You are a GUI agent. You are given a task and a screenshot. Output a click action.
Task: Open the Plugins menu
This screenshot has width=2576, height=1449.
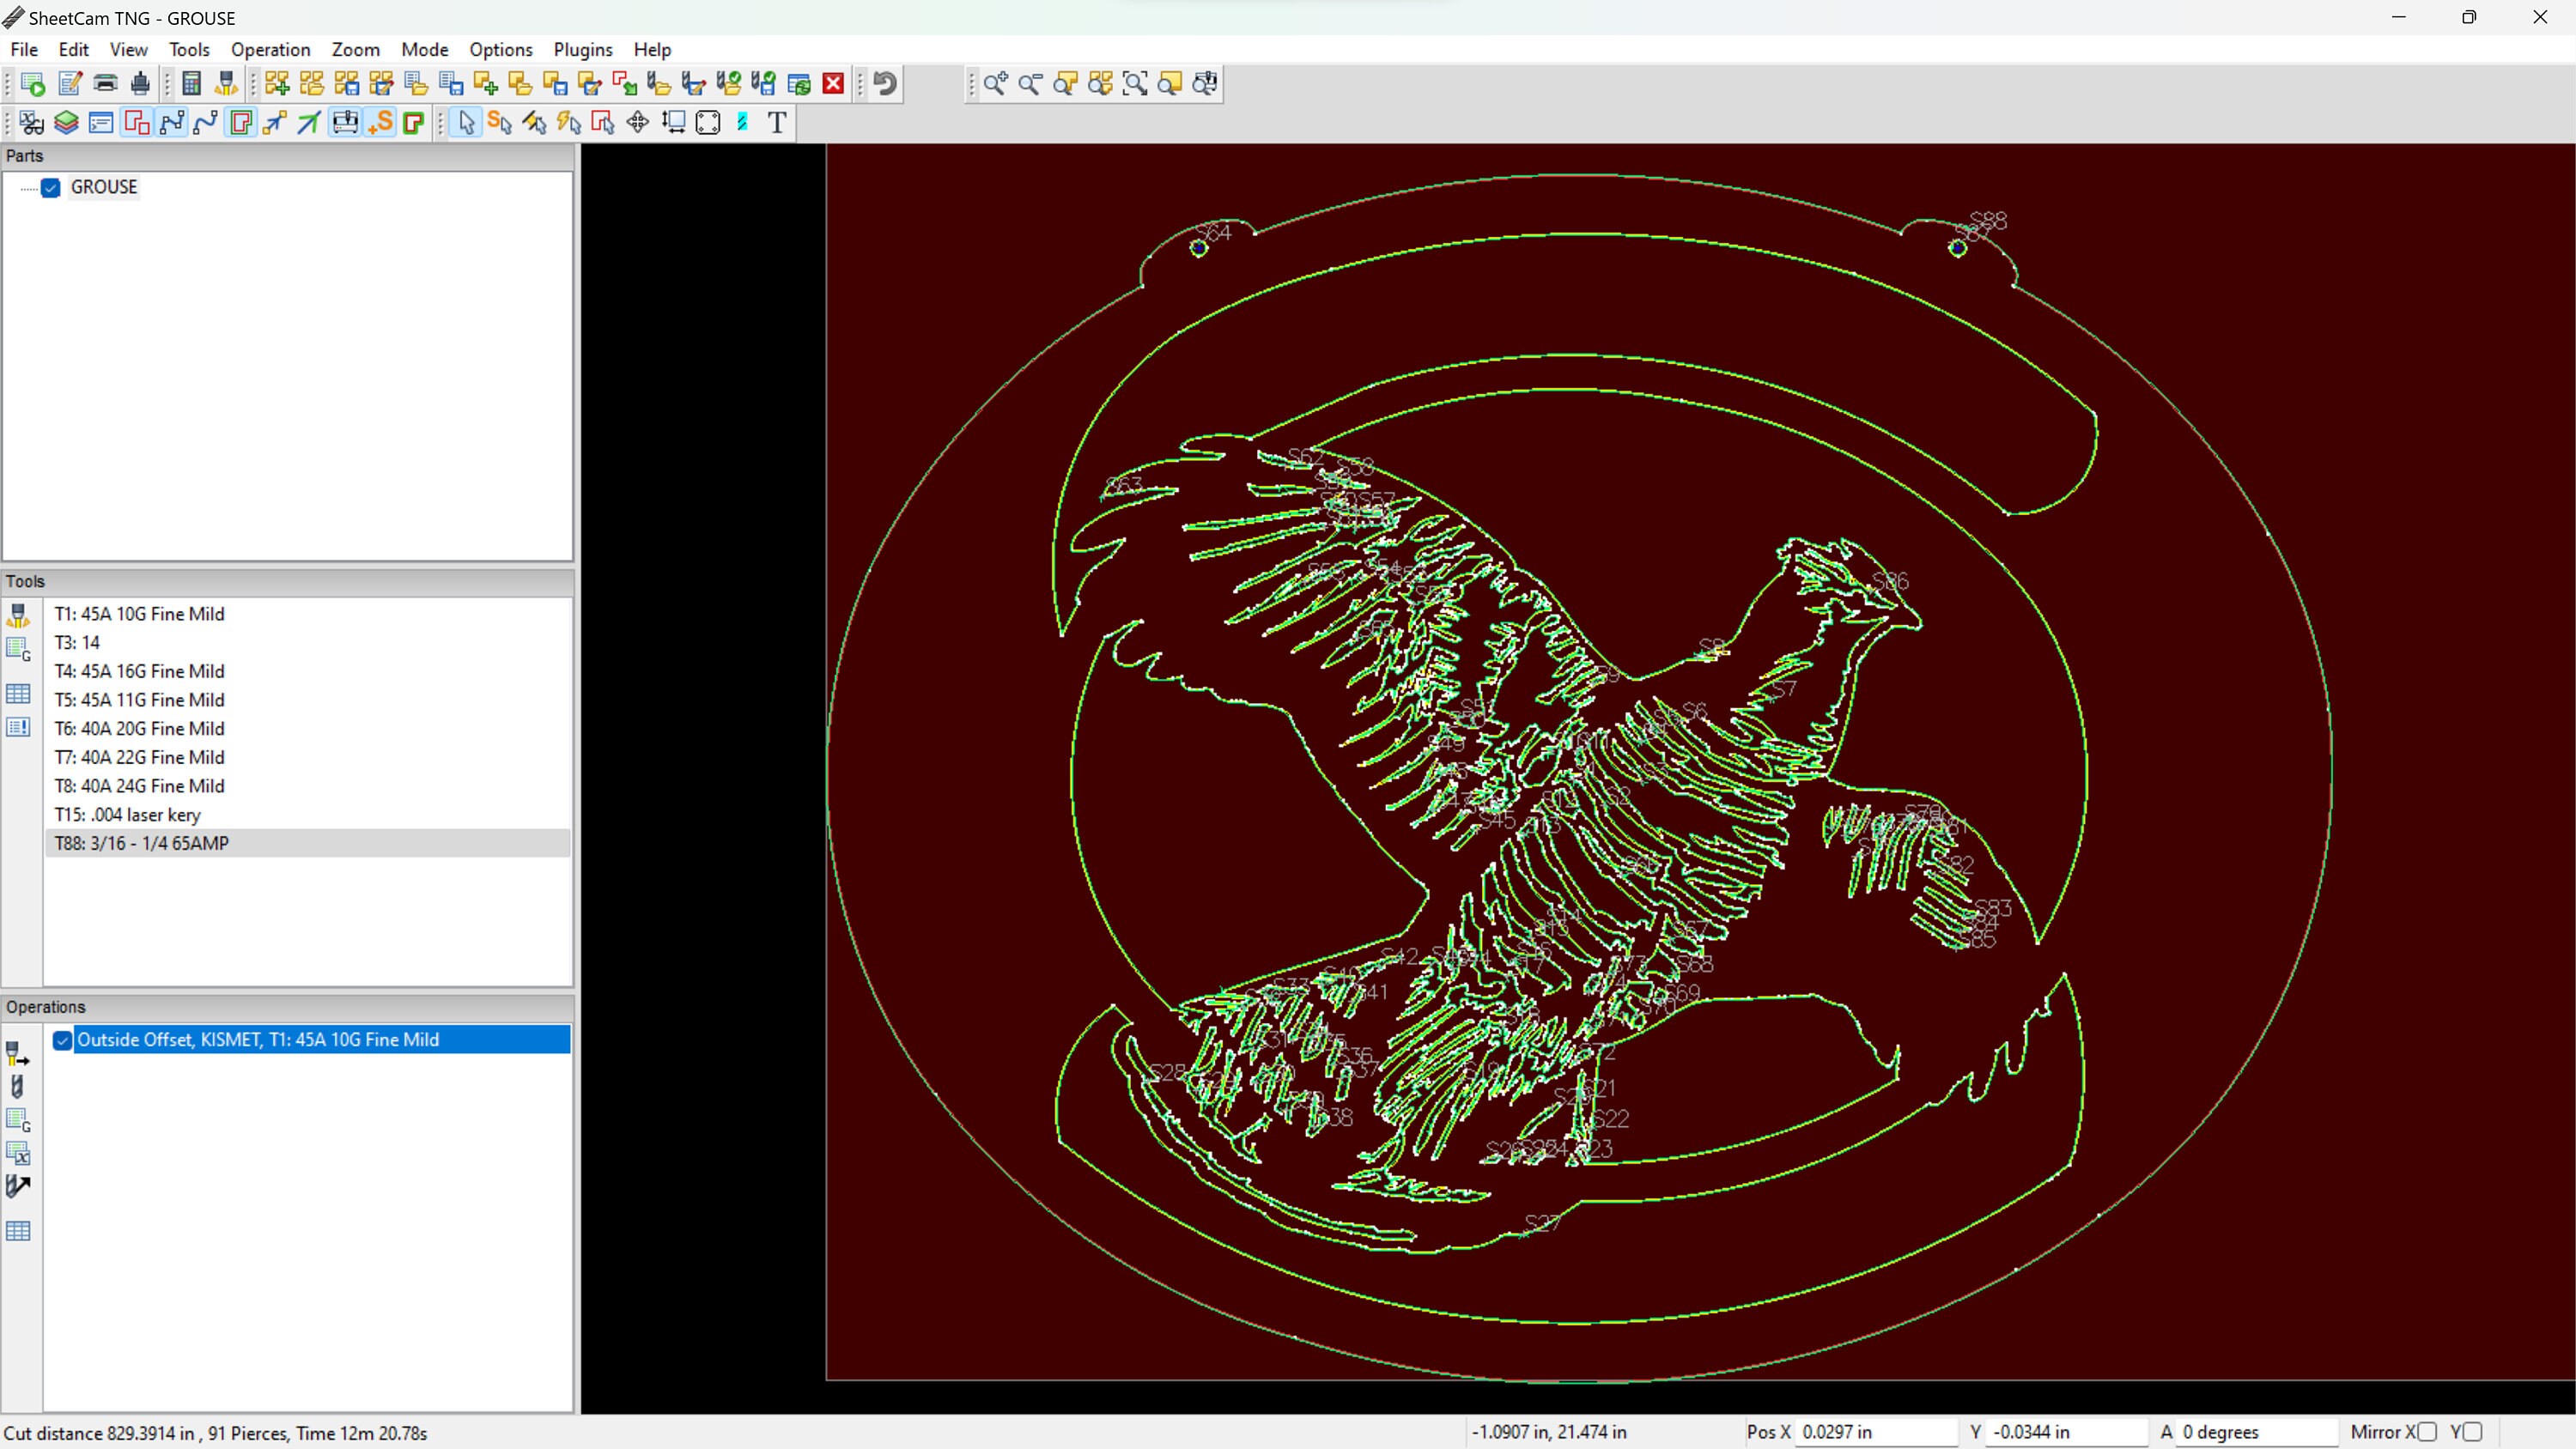[x=583, y=49]
